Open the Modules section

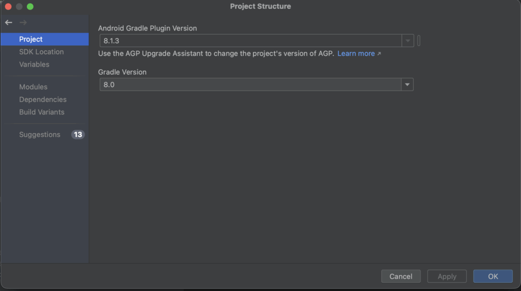(x=33, y=87)
